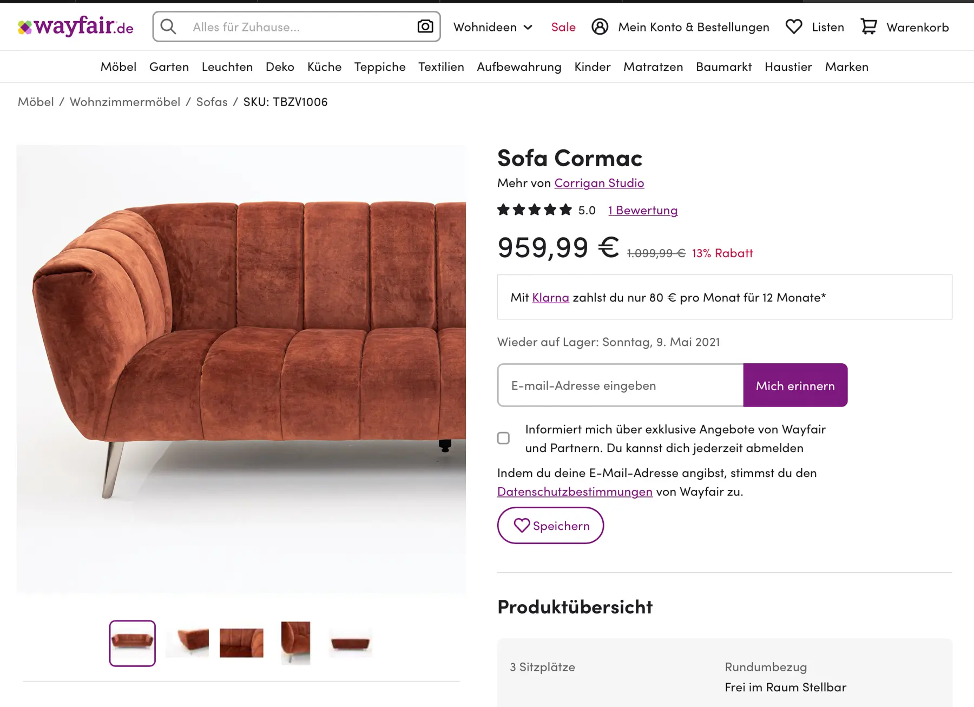Click the five-star rating display

(x=534, y=210)
